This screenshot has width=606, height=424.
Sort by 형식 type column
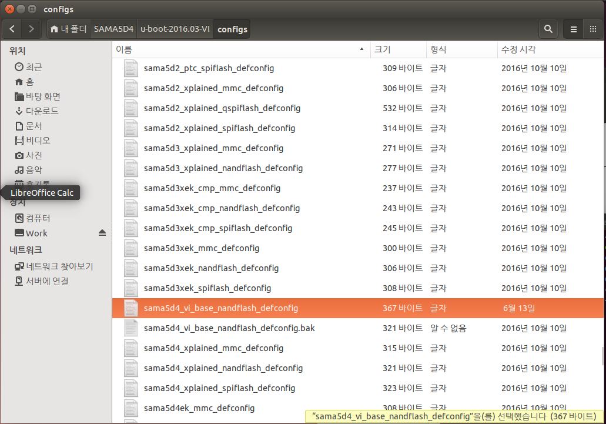pyautogui.click(x=438, y=49)
